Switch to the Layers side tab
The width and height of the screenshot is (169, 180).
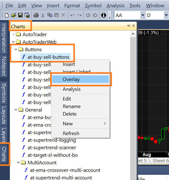click(4, 134)
